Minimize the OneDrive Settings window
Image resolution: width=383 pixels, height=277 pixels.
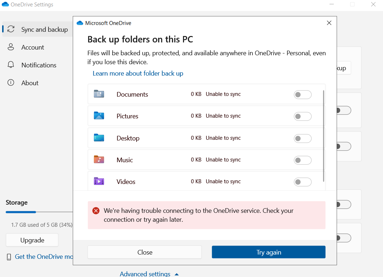click(x=331, y=4)
